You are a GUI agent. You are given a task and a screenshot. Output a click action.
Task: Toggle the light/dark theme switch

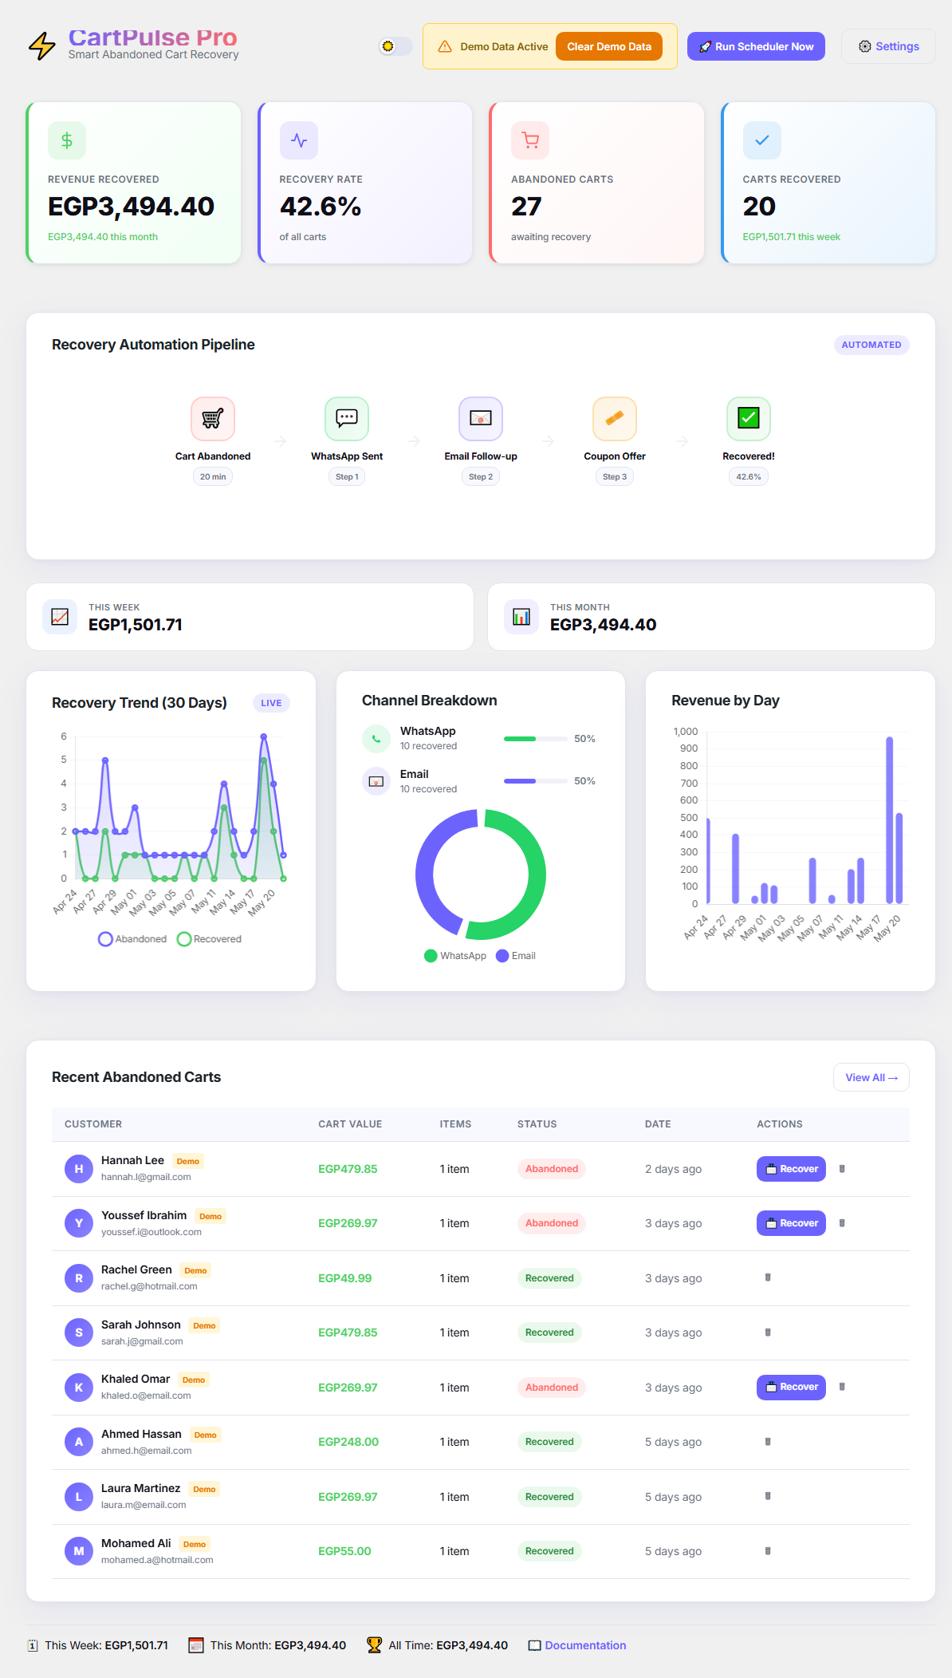click(x=395, y=46)
